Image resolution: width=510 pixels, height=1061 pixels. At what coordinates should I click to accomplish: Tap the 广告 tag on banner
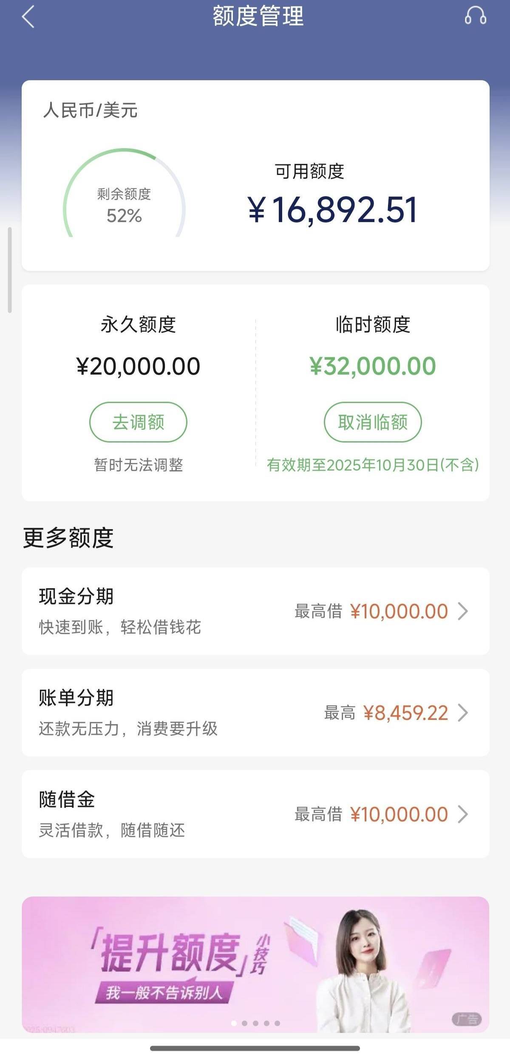[x=467, y=1019]
